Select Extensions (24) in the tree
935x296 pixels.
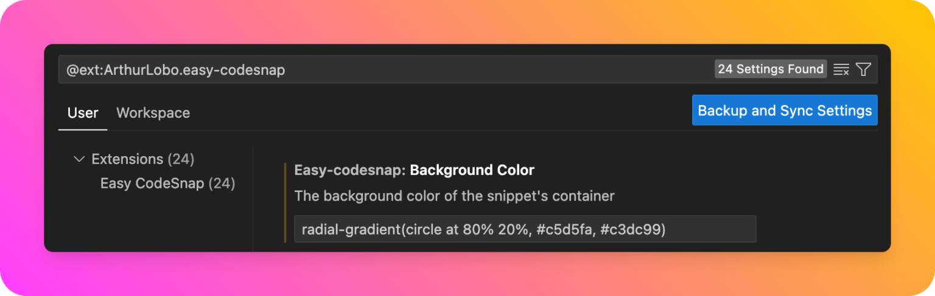tap(142, 159)
